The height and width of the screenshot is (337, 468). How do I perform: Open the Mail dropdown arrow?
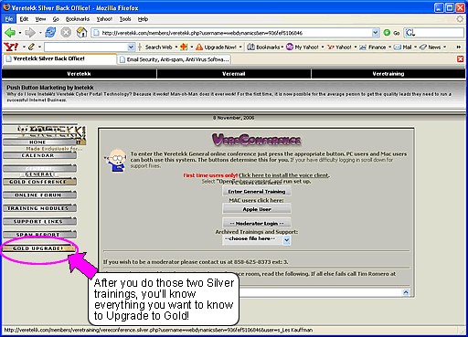415,47
